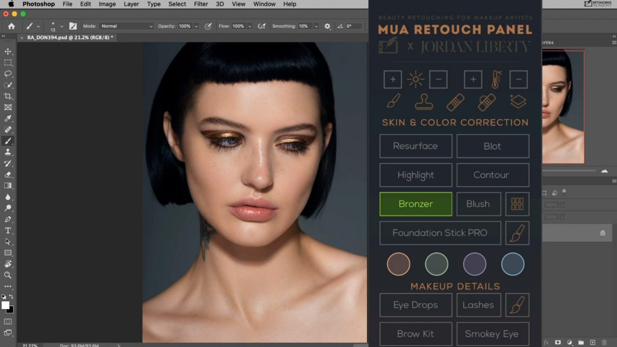Click the trash icon in the Layers panel
Viewport: 617px width, 347px height.
pos(605,341)
